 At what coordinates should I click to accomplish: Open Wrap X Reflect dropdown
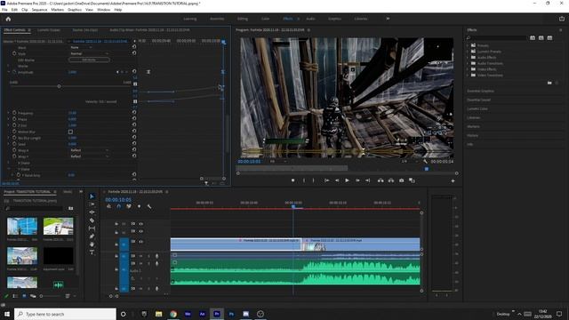point(90,150)
